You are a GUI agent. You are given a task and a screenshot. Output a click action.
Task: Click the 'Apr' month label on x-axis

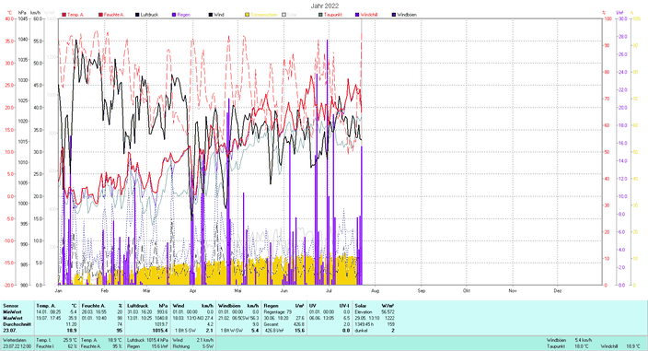192,290
